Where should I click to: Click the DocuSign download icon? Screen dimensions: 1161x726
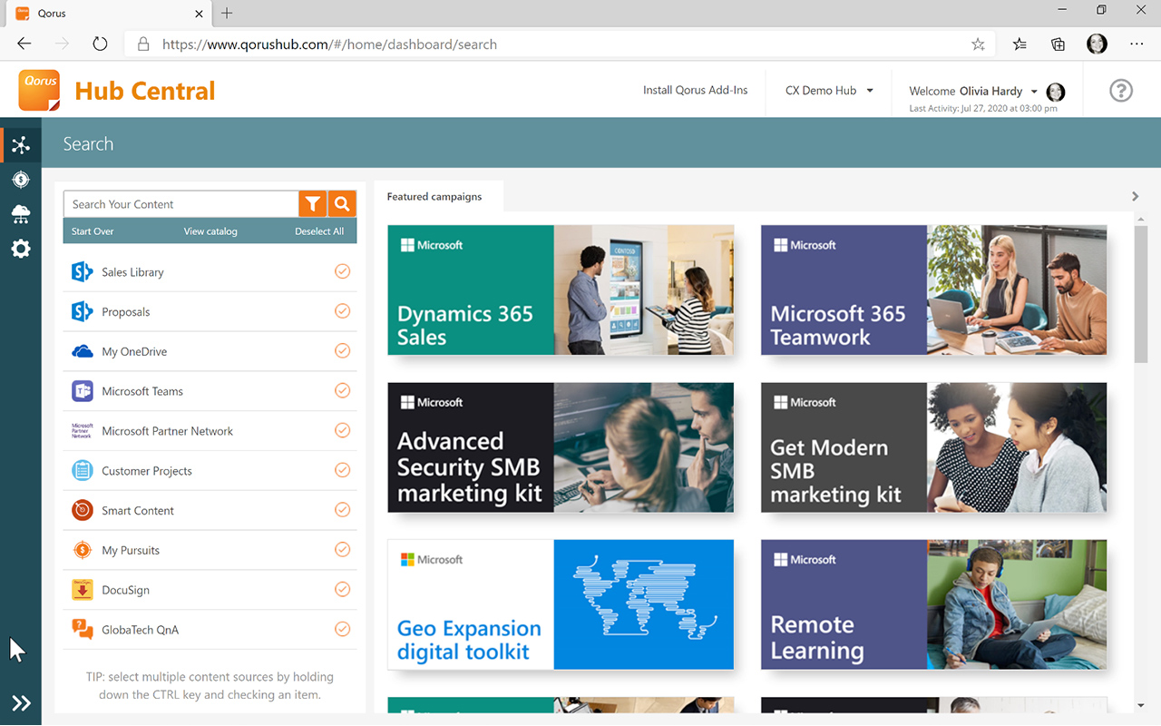83,590
